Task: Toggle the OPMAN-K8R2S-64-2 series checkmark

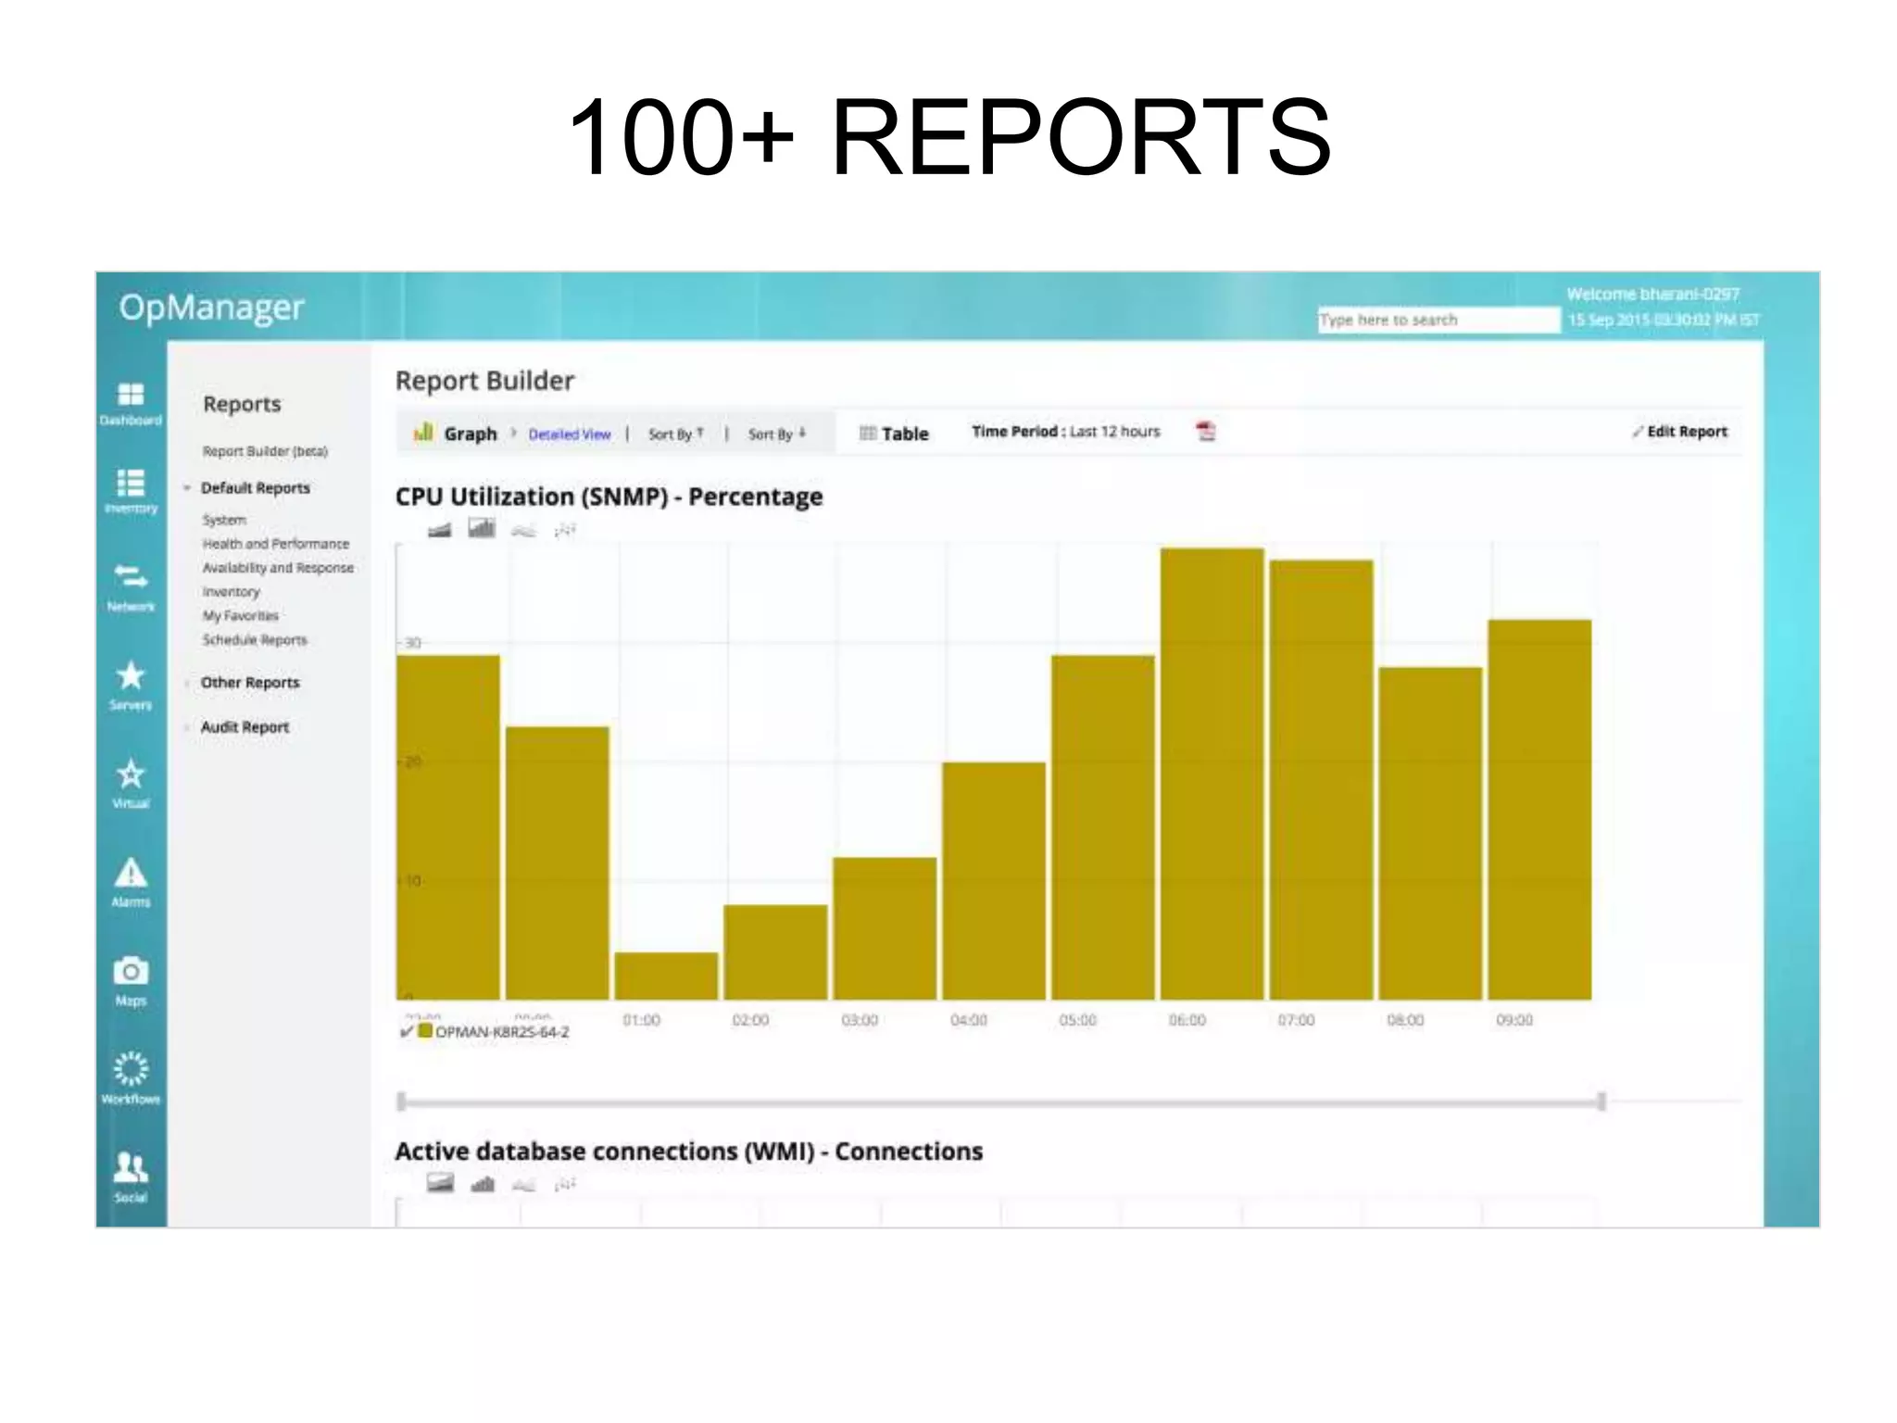Action: (x=406, y=1032)
